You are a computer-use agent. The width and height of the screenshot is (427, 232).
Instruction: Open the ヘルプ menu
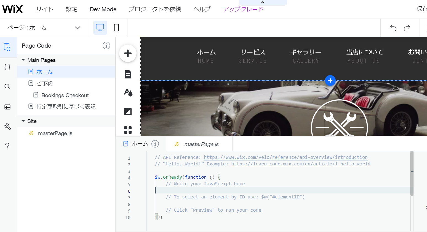(x=202, y=9)
